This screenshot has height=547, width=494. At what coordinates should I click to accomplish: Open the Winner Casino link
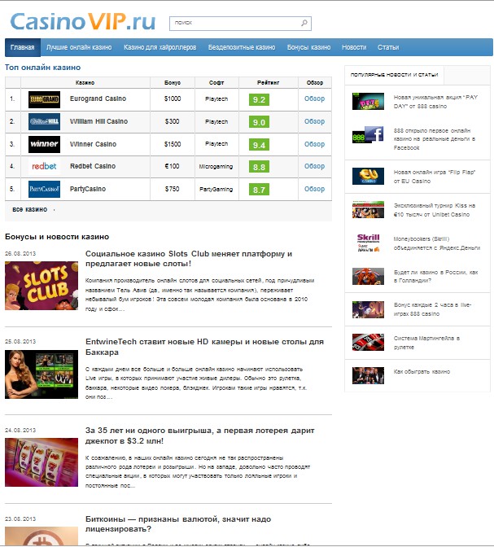(x=93, y=144)
